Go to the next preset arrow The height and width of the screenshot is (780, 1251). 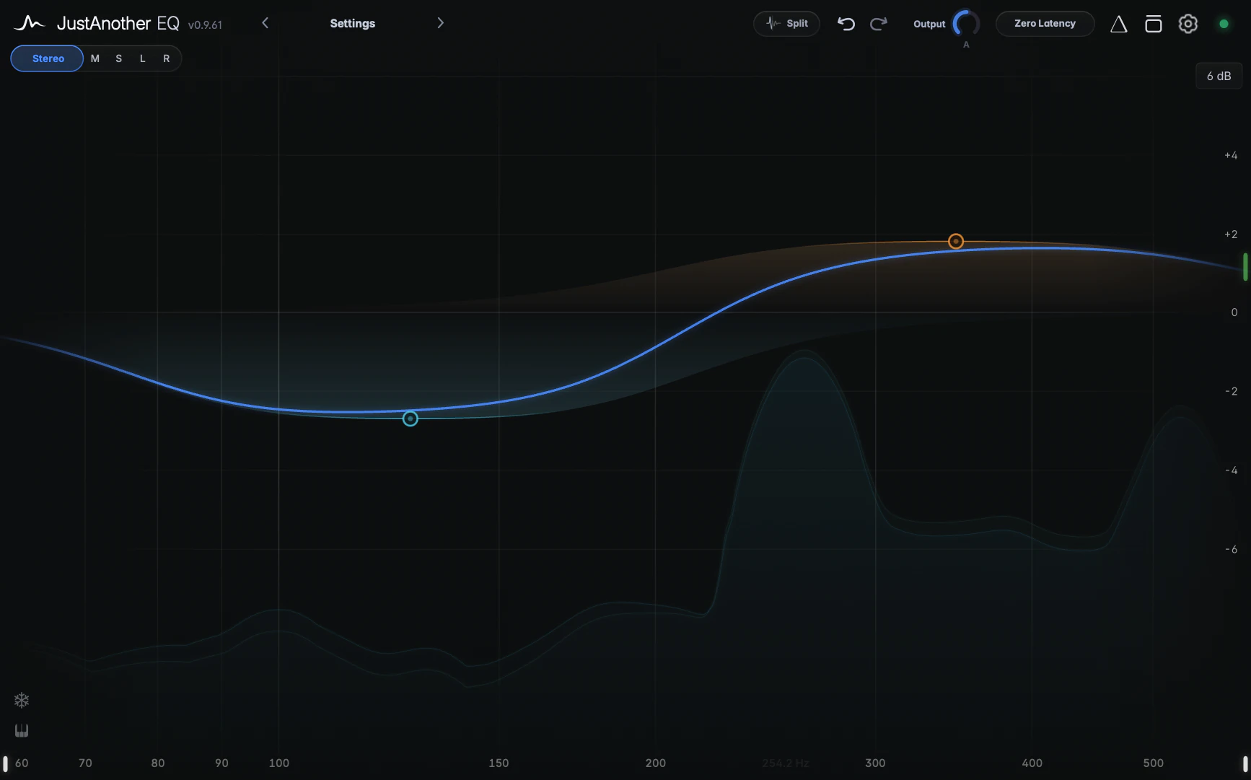coord(440,23)
